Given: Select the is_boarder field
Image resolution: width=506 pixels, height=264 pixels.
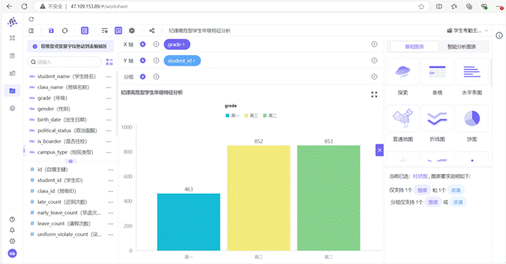Looking at the screenshot, I should [62, 142].
